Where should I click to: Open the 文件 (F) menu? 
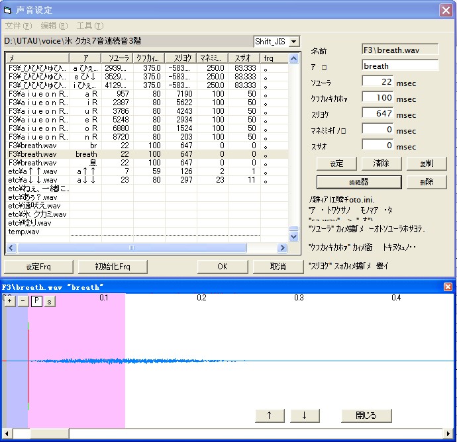click(x=18, y=26)
